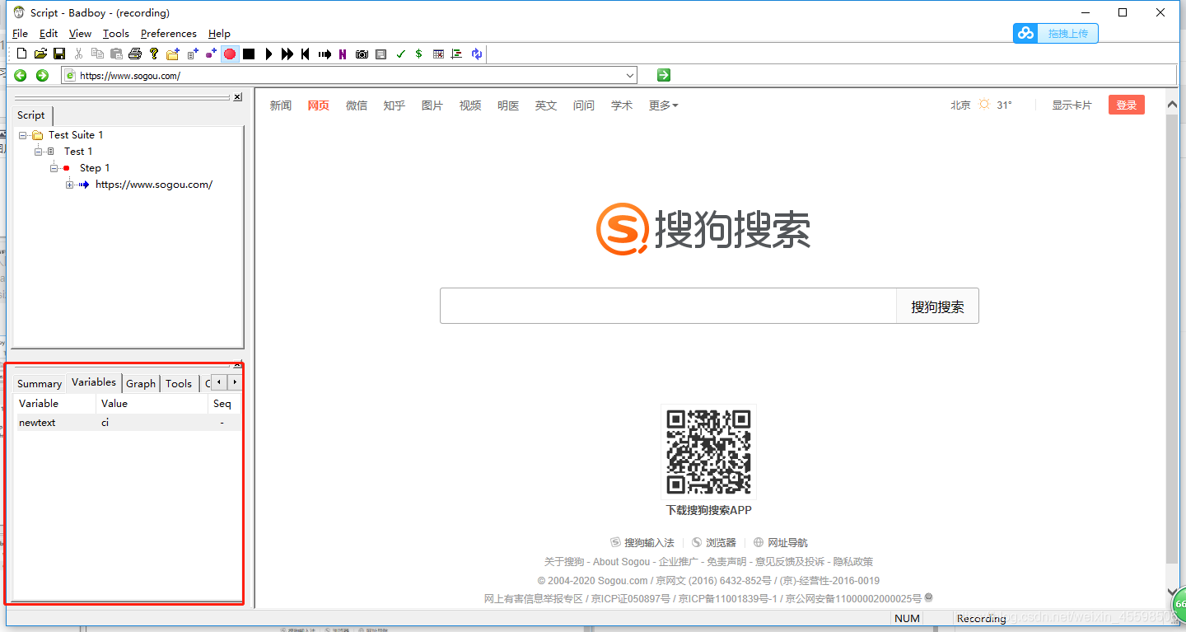Click the table grid toolbar icon

click(x=438, y=54)
